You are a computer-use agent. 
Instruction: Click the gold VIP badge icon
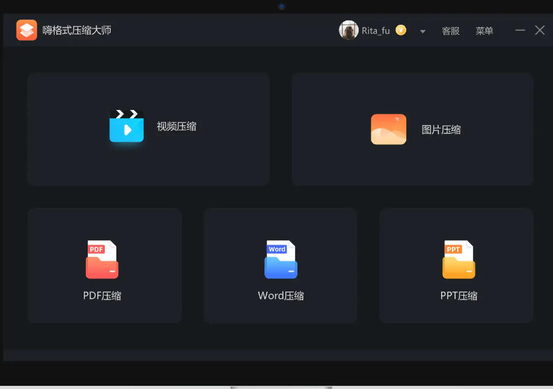coord(400,30)
